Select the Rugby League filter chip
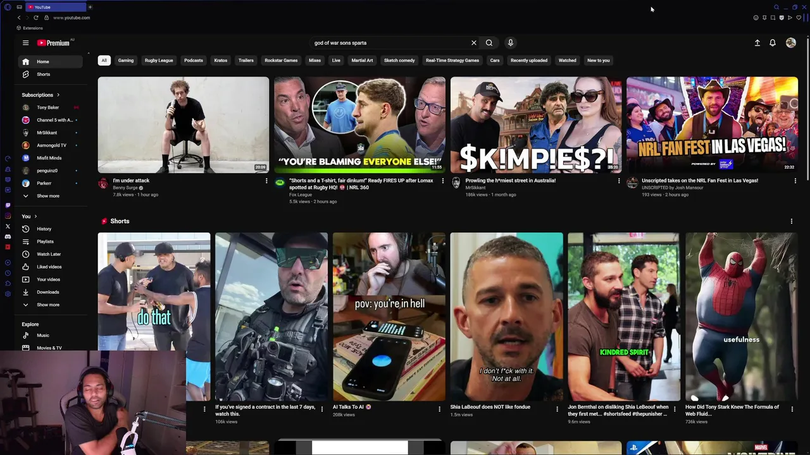This screenshot has width=810, height=455. [x=159, y=60]
